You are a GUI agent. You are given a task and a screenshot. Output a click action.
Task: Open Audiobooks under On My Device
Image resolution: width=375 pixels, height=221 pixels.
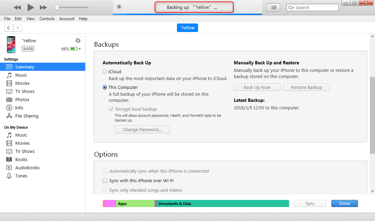[x=43, y=168]
